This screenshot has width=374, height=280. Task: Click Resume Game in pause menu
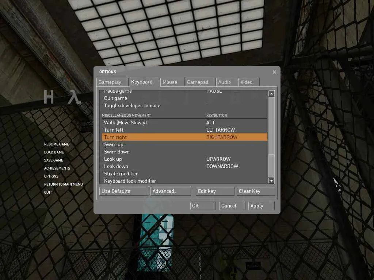point(57,144)
